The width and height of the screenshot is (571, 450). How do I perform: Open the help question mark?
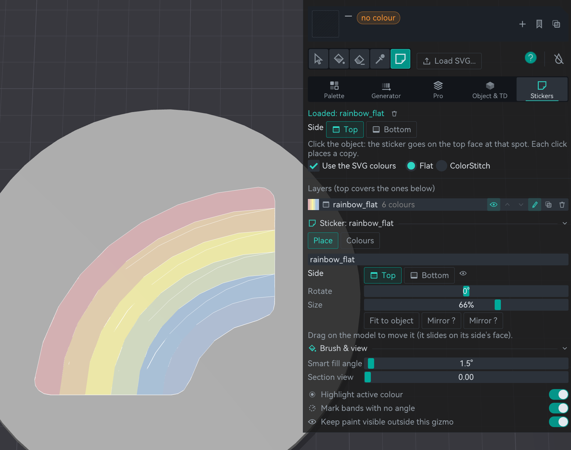coord(531,58)
